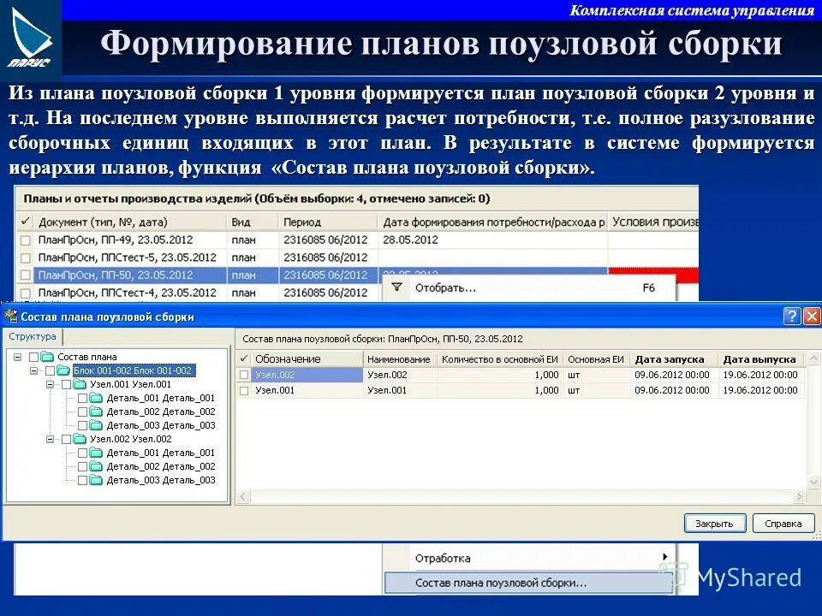The image size is (822, 616).
Task: Click the checkmark column header icon
Action: (244, 358)
